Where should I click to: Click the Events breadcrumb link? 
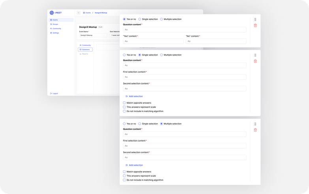[x=87, y=13]
